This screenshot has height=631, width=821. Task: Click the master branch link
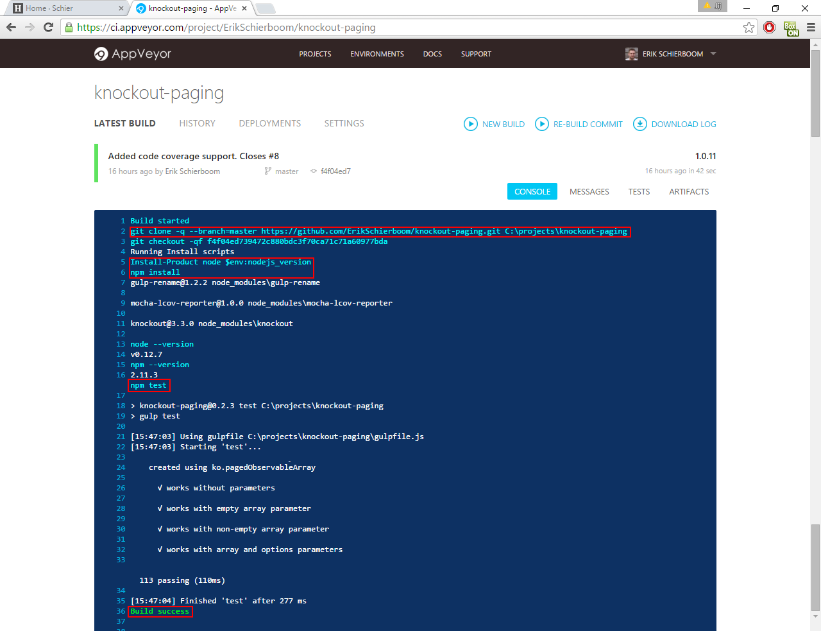pos(287,171)
